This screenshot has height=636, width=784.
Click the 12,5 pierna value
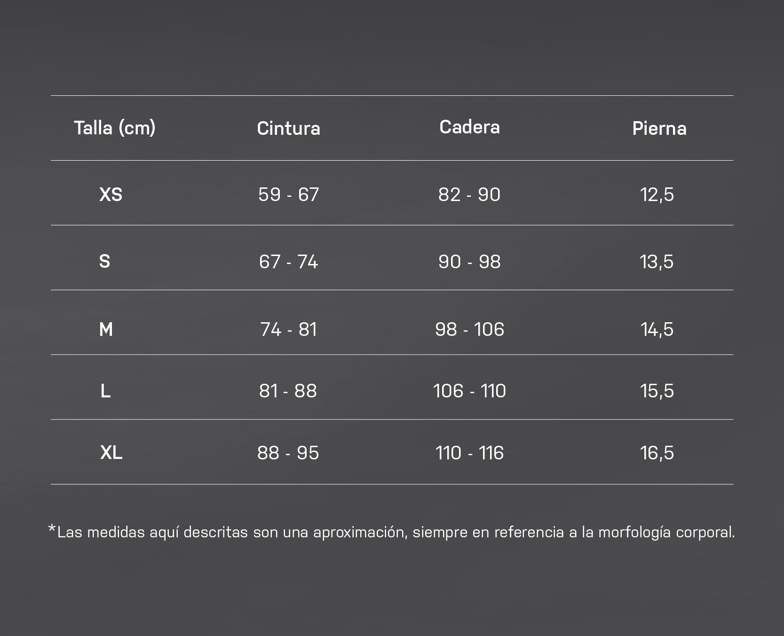point(657,194)
